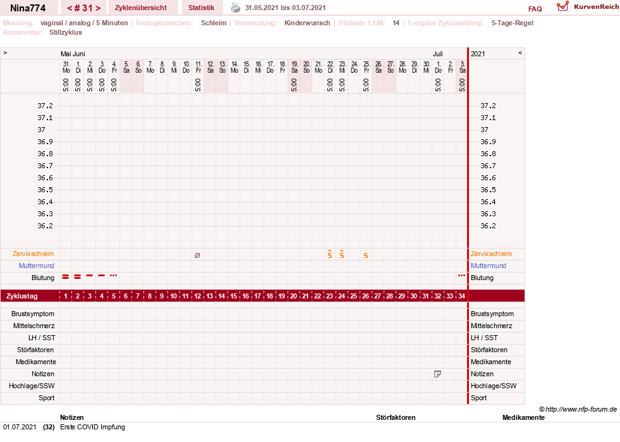Click the Störfaktoren heading below chart
Viewport: 620px width, 442px height.
tap(396, 417)
